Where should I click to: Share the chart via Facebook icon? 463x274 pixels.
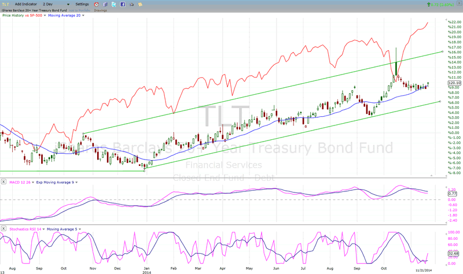click(132, 4)
